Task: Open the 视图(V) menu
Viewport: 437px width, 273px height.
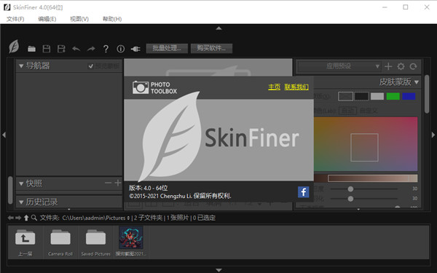Action: pos(79,19)
